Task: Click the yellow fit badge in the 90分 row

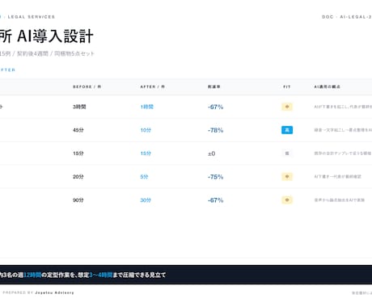Action: (x=287, y=200)
